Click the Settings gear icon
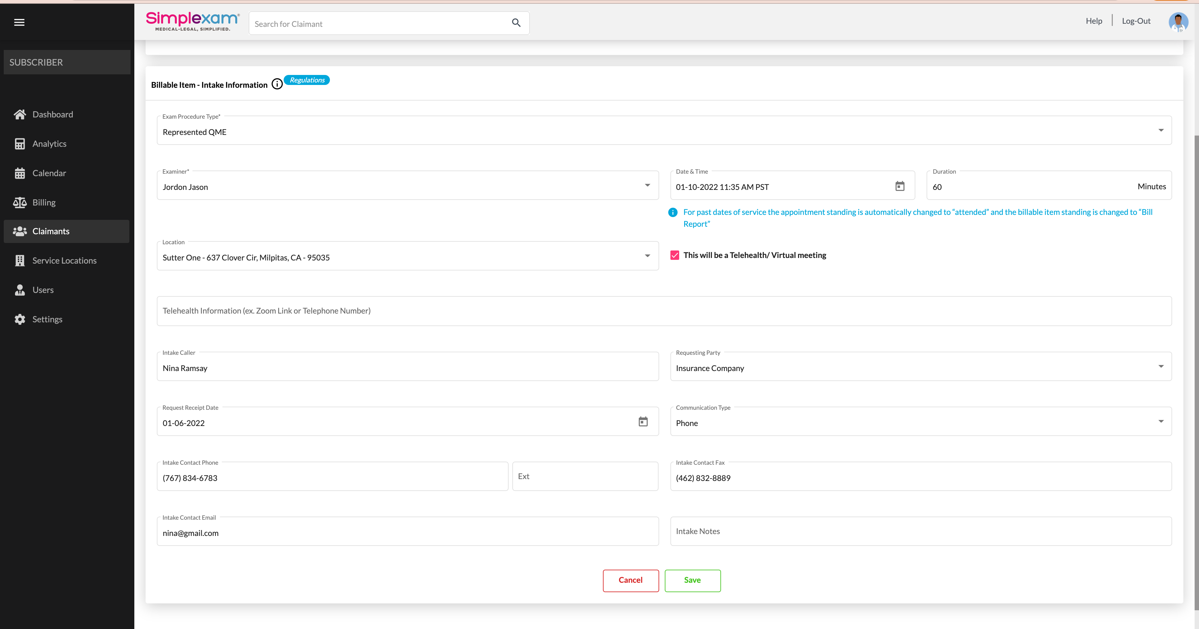Screen dimensions: 1199x629 20,319
